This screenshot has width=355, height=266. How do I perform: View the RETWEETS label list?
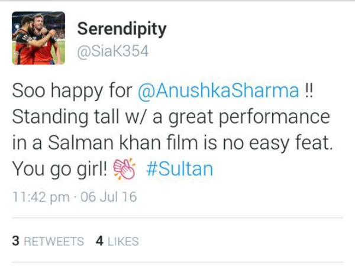coord(54,241)
